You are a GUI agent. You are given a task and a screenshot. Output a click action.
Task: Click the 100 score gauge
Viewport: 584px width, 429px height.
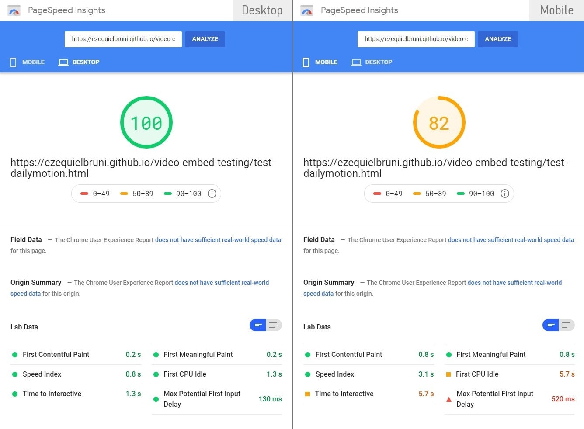[x=146, y=122]
